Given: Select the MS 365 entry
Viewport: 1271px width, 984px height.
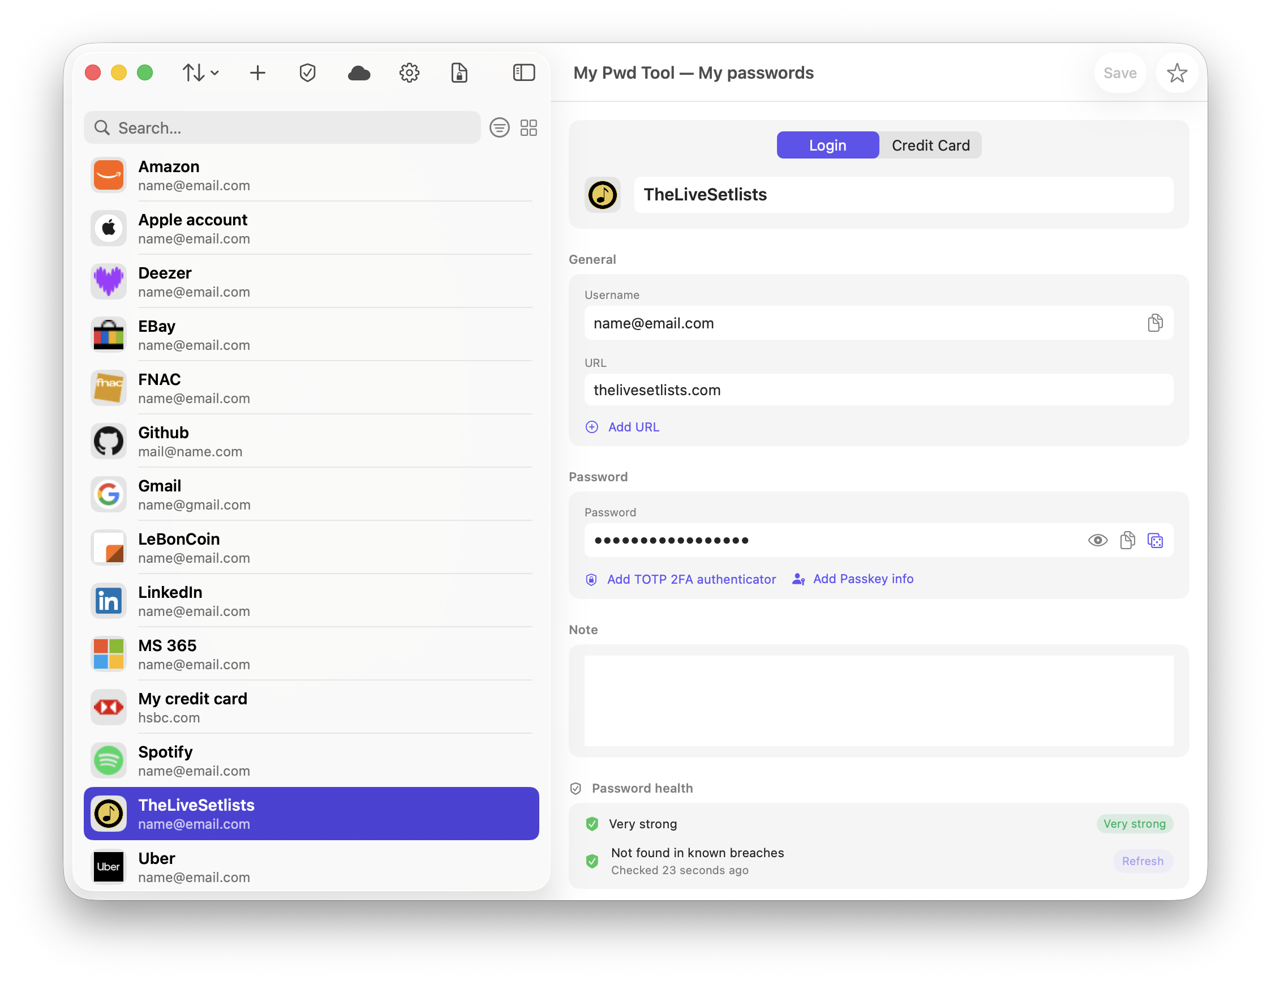Looking at the screenshot, I should [x=311, y=654].
